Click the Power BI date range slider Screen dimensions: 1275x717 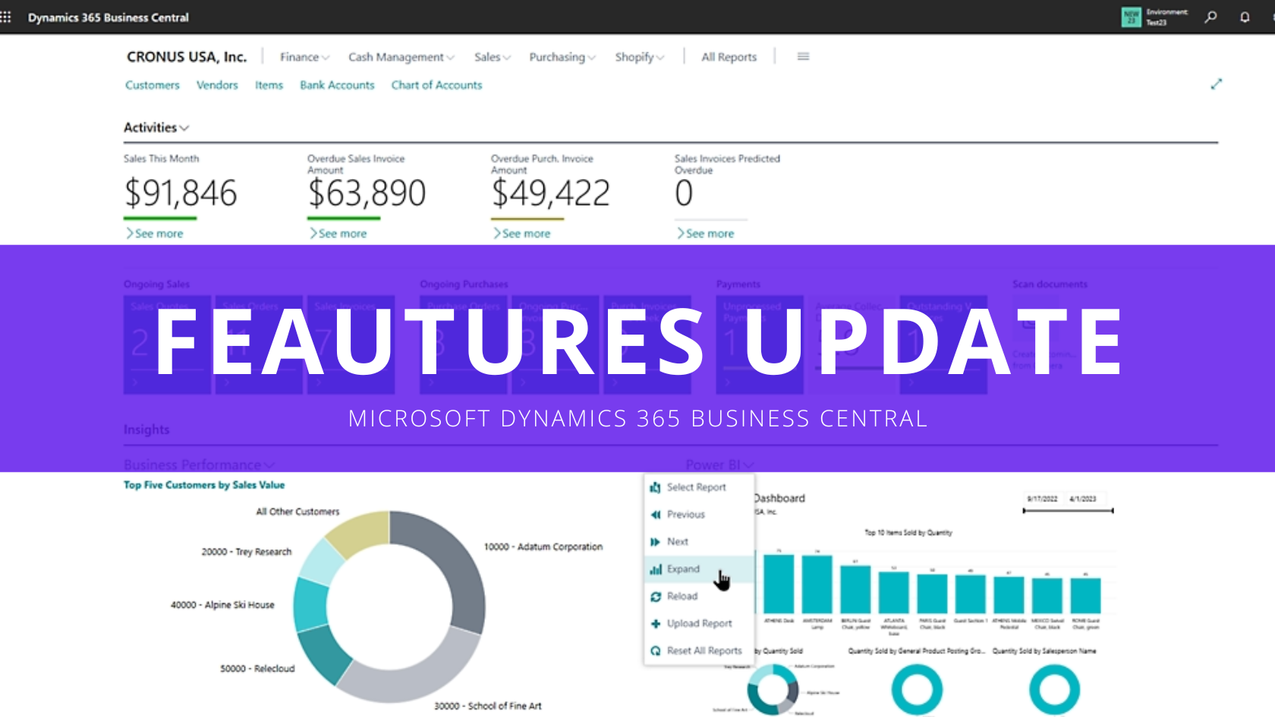pyautogui.click(x=1068, y=511)
